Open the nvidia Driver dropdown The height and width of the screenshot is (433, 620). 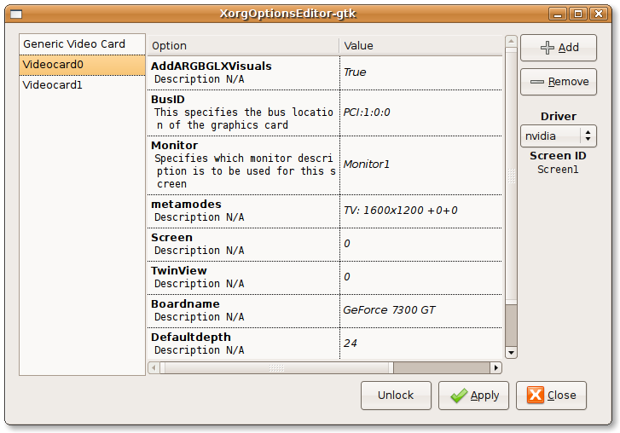[x=558, y=136]
